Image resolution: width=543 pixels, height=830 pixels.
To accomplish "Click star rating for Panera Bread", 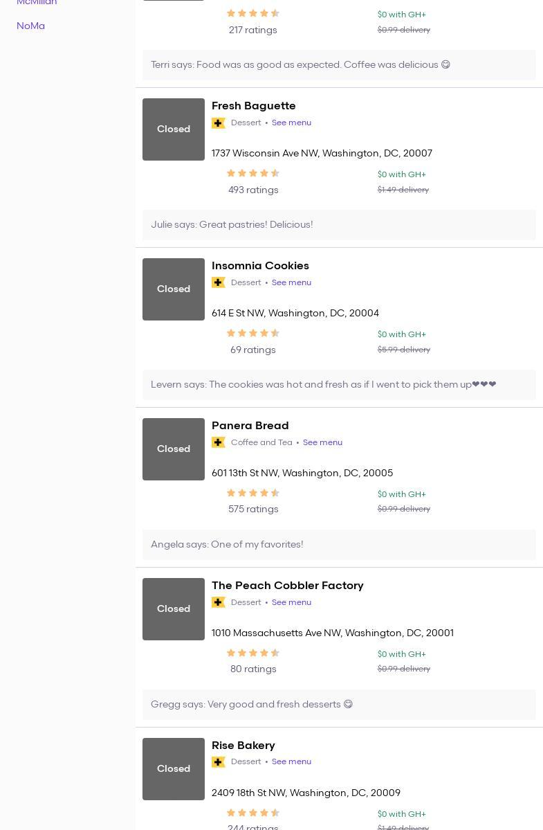I will tap(253, 494).
